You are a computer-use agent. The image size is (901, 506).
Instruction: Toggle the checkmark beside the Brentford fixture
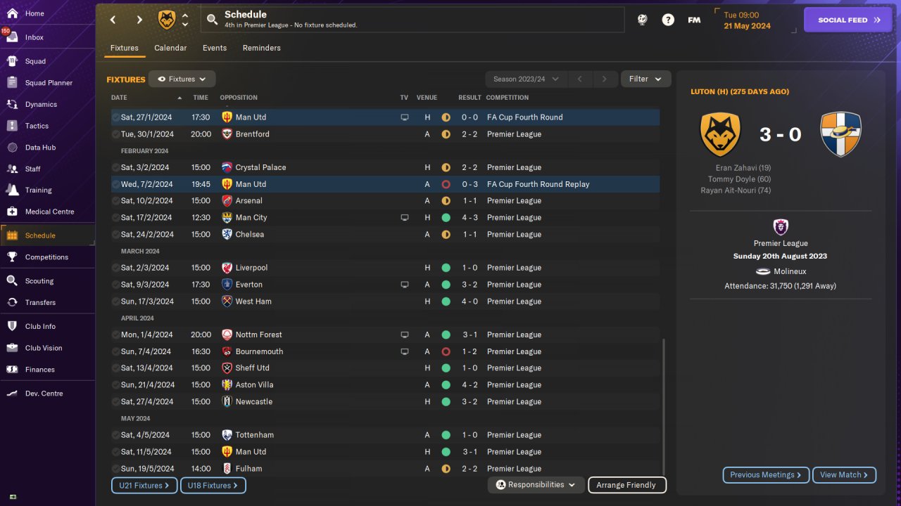(x=115, y=134)
